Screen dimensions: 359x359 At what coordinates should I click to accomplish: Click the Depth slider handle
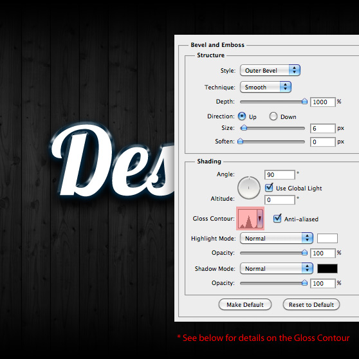[304, 101]
